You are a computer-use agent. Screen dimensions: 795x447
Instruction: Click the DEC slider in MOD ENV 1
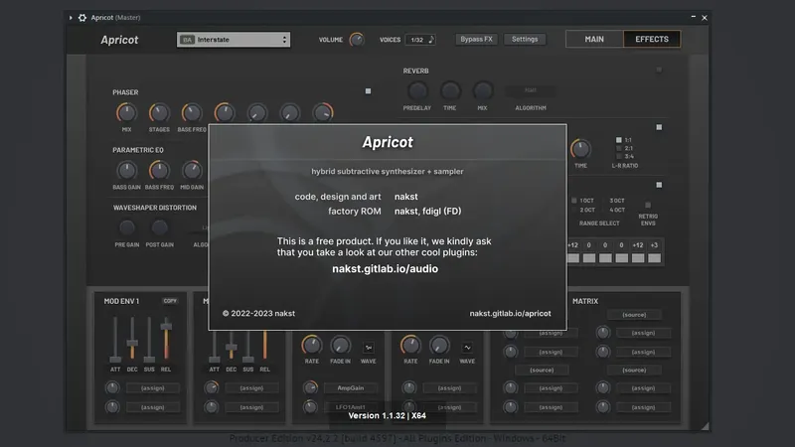(132, 339)
